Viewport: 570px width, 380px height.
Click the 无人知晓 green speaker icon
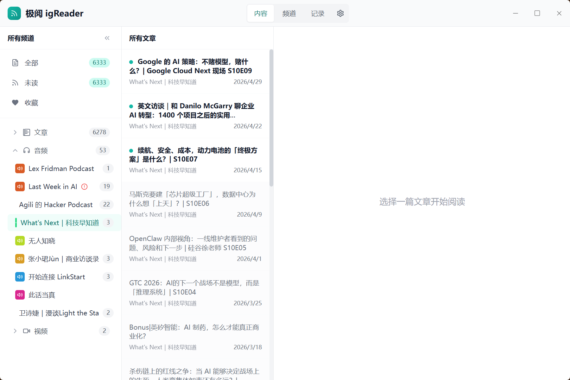click(20, 241)
